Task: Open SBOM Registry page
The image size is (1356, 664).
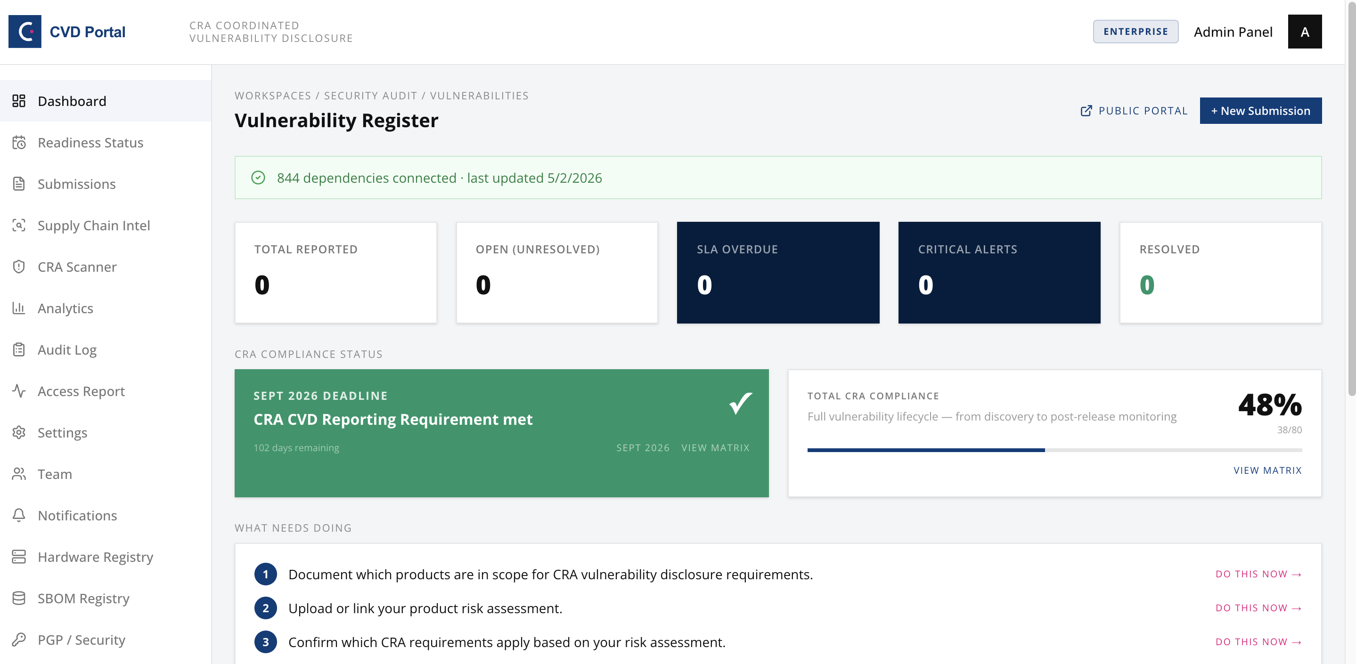Action: pos(105,598)
